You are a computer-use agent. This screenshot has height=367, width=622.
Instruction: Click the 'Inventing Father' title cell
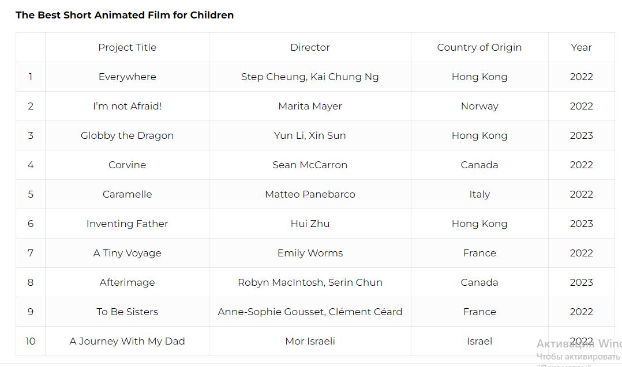[x=127, y=224]
